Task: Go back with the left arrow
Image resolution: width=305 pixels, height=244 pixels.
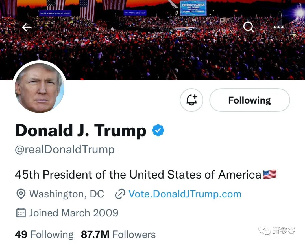Action: 27,27
